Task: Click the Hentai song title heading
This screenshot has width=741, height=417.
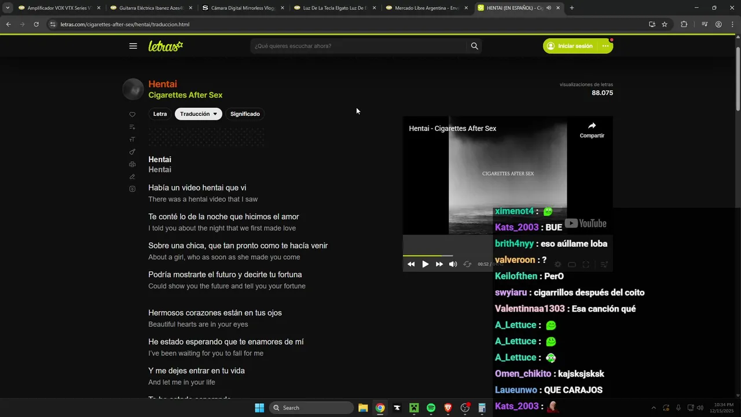Action: pyautogui.click(x=163, y=84)
